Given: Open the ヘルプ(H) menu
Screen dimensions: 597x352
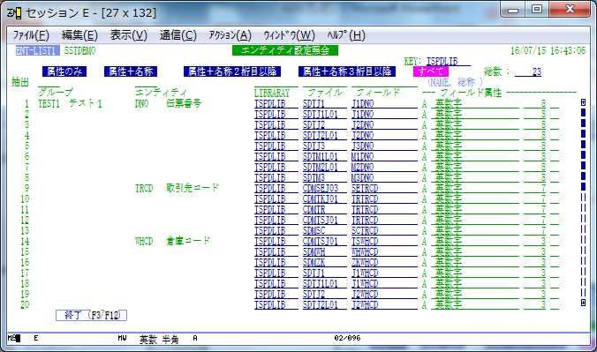Looking at the screenshot, I should (x=346, y=35).
